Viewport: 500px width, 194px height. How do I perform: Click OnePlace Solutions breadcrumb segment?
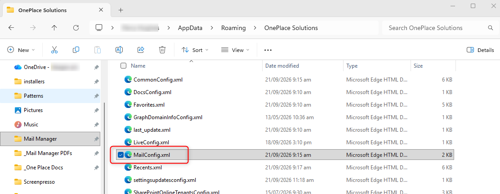coord(291,28)
